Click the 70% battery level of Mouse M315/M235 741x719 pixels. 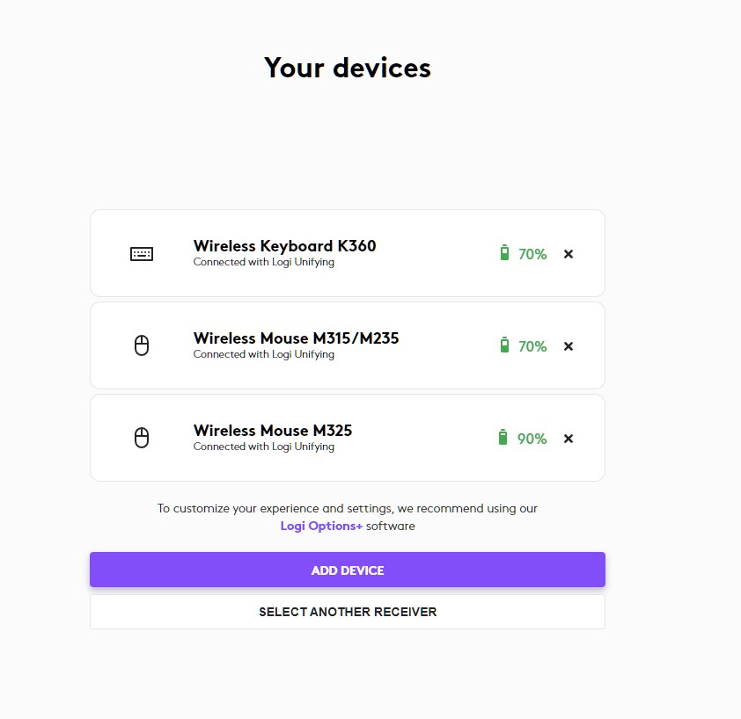(532, 346)
